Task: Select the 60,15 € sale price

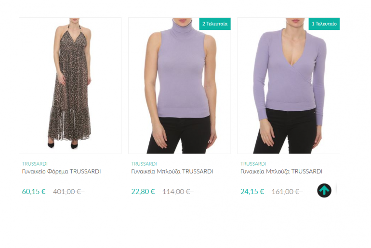Action: point(34,191)
